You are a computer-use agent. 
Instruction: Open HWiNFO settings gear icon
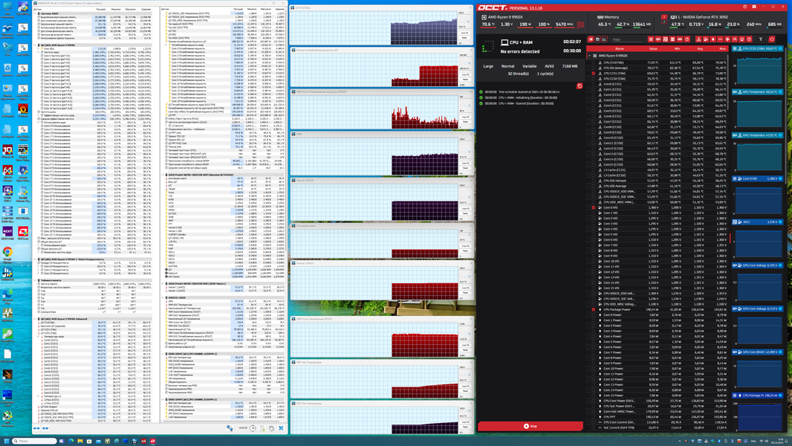271,428
